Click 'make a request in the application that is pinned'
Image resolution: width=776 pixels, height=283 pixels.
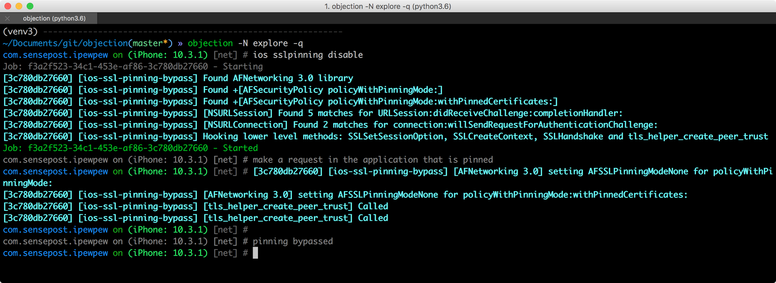(x=373, y=160)
